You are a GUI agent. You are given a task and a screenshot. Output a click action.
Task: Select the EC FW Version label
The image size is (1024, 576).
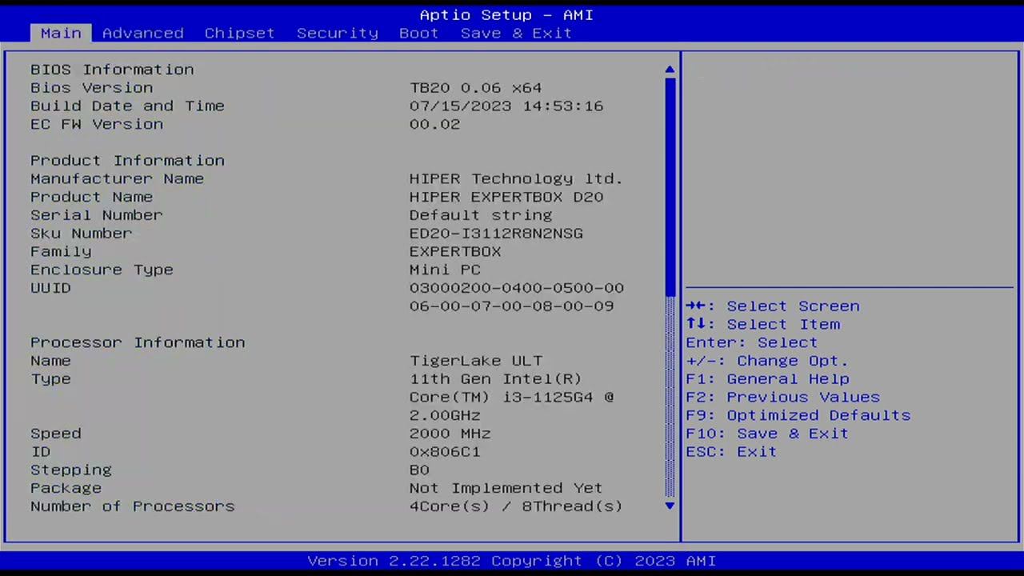pos(97,124)
